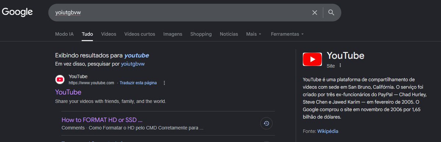Click the YouTube heading in the knowledge panel
The image size is (441, 142).
[345, 56]
